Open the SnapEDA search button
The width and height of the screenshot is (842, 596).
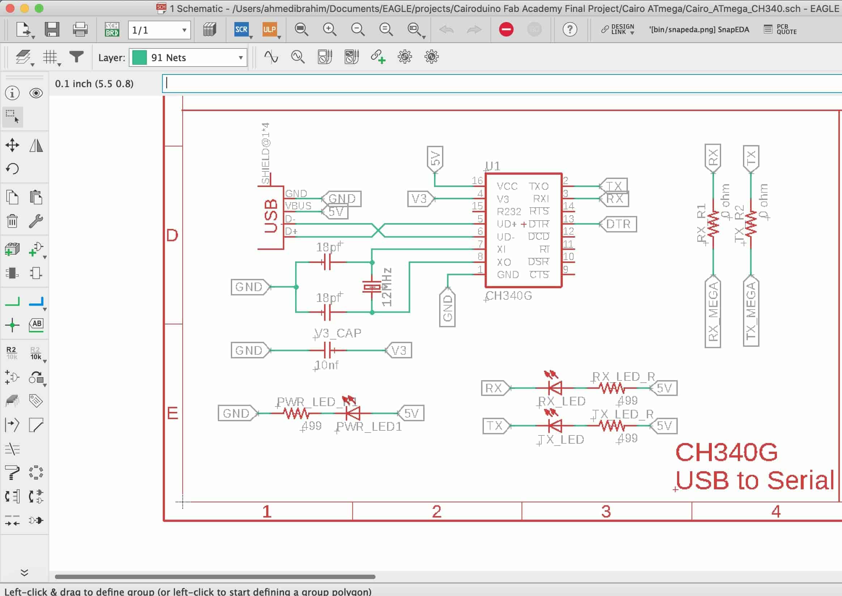699,29
